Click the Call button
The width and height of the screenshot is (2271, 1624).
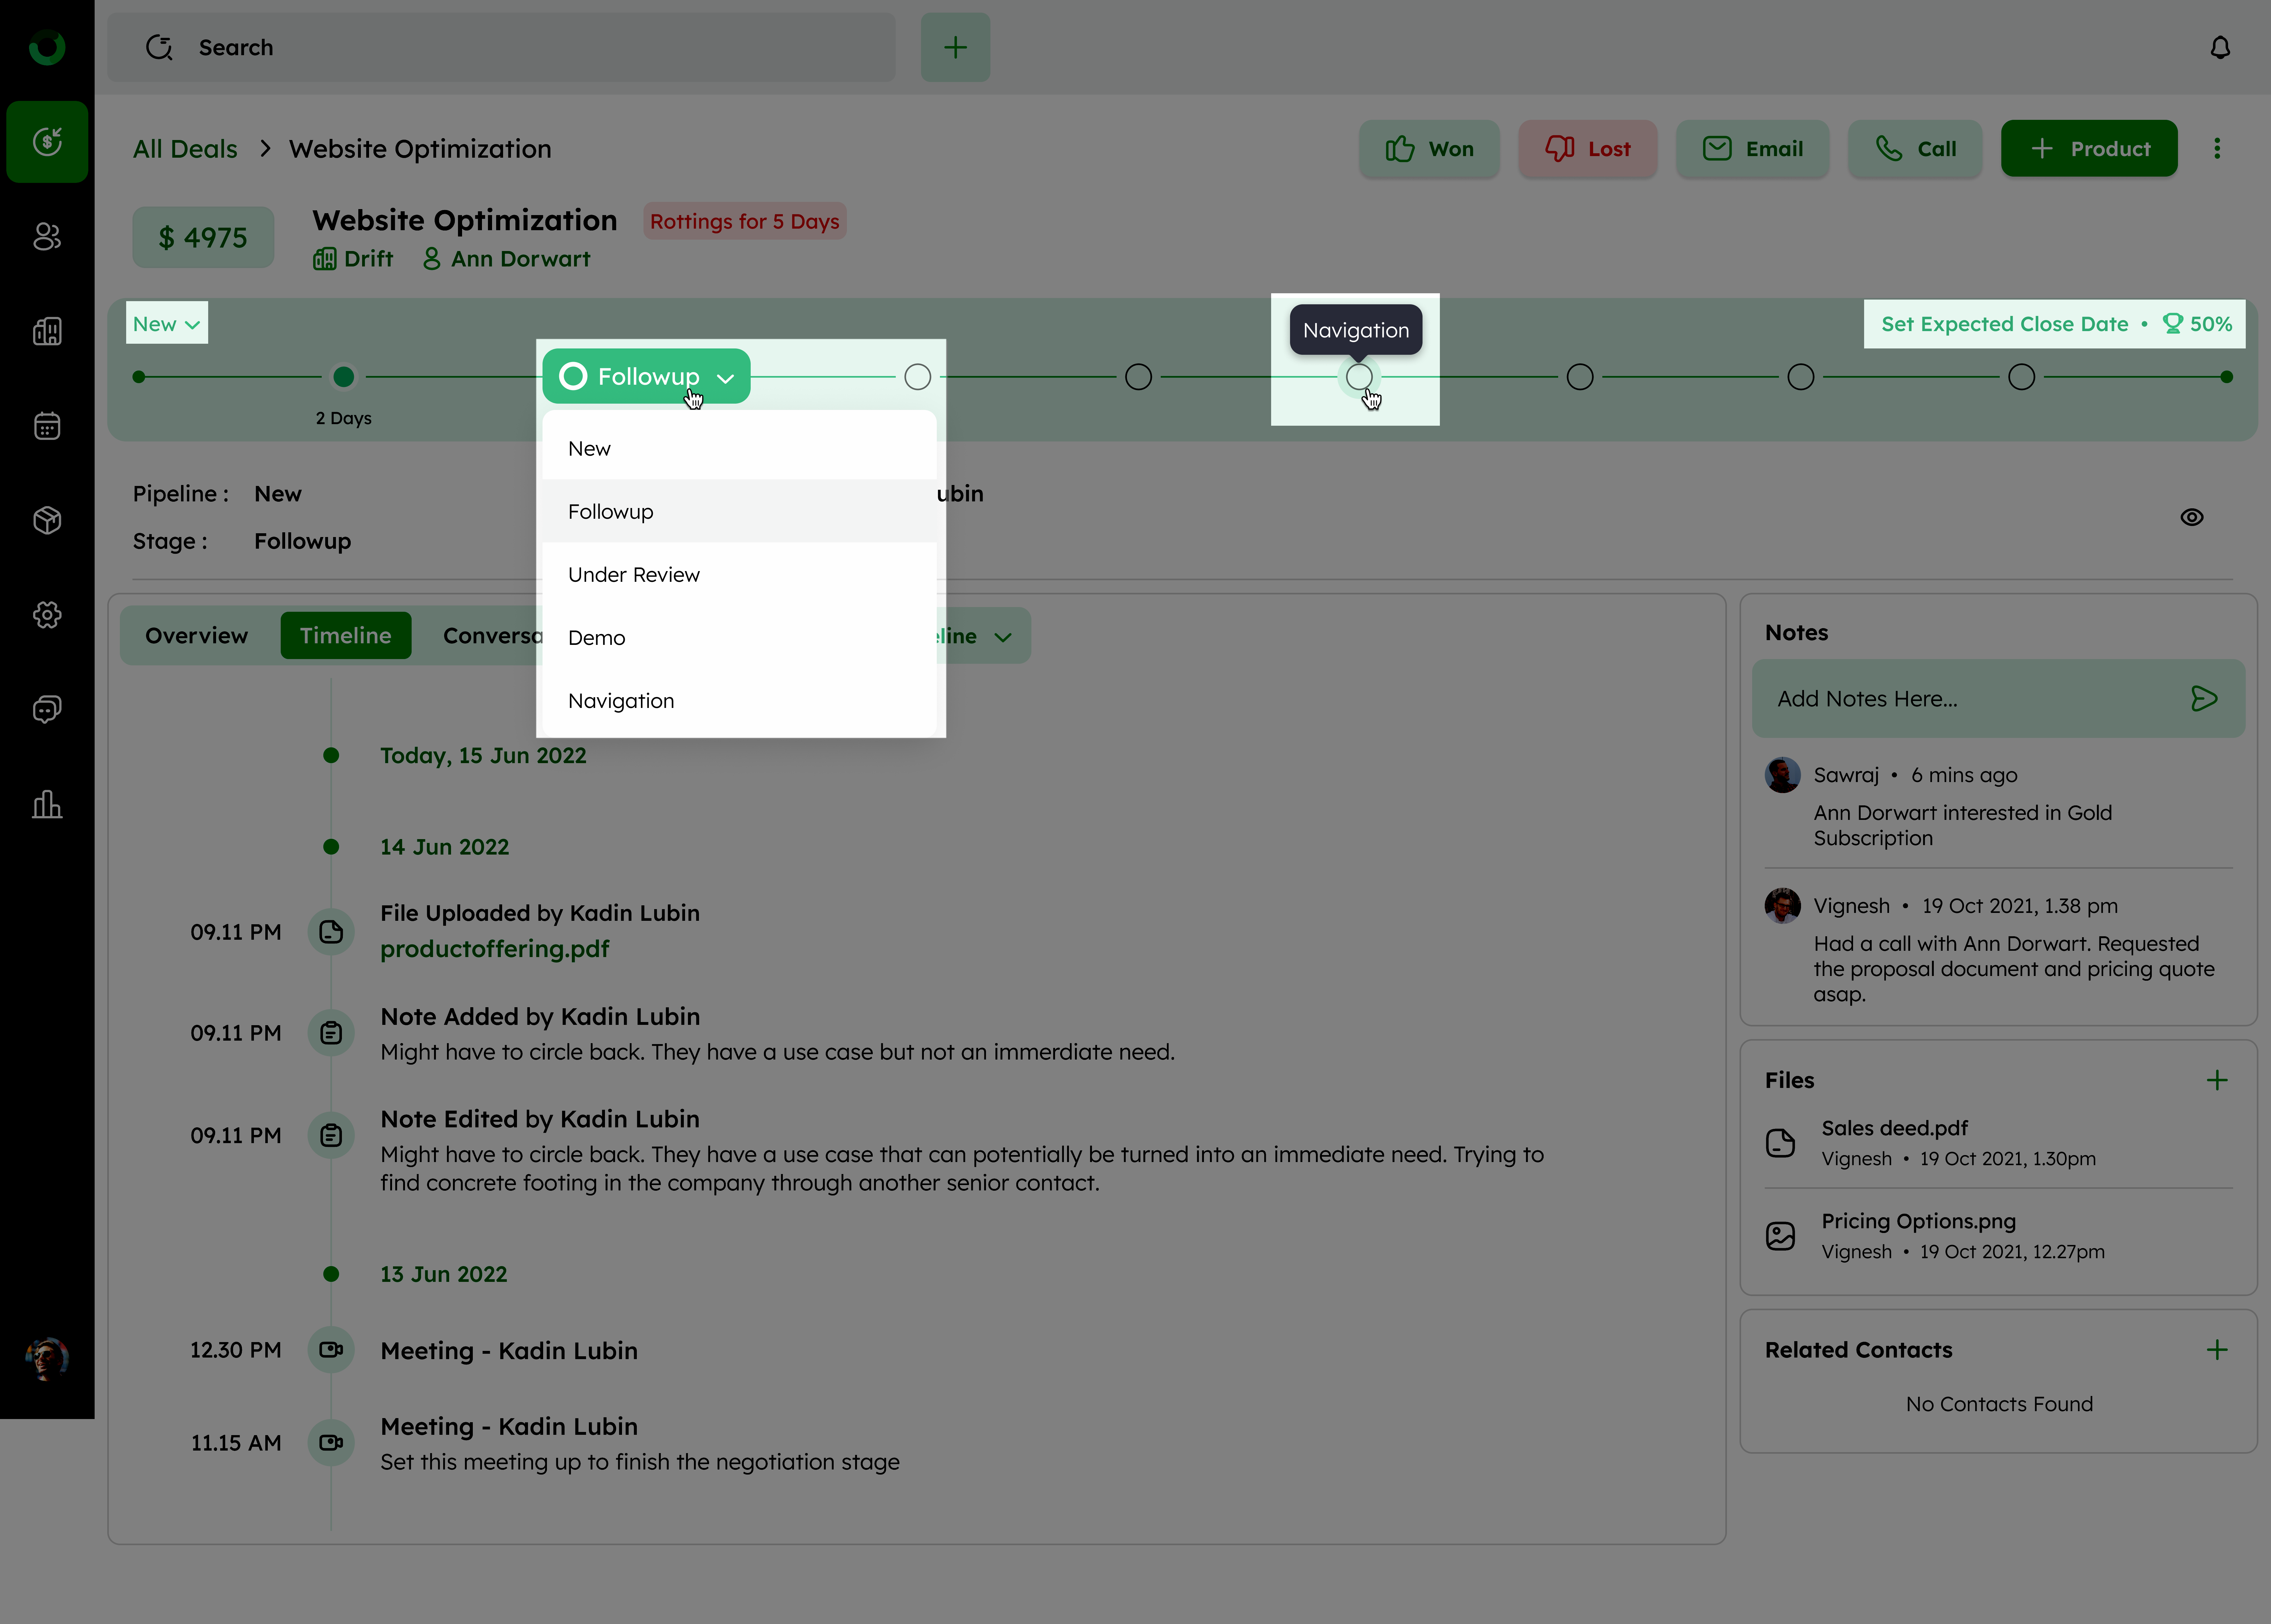click(x=1915, y=149)
